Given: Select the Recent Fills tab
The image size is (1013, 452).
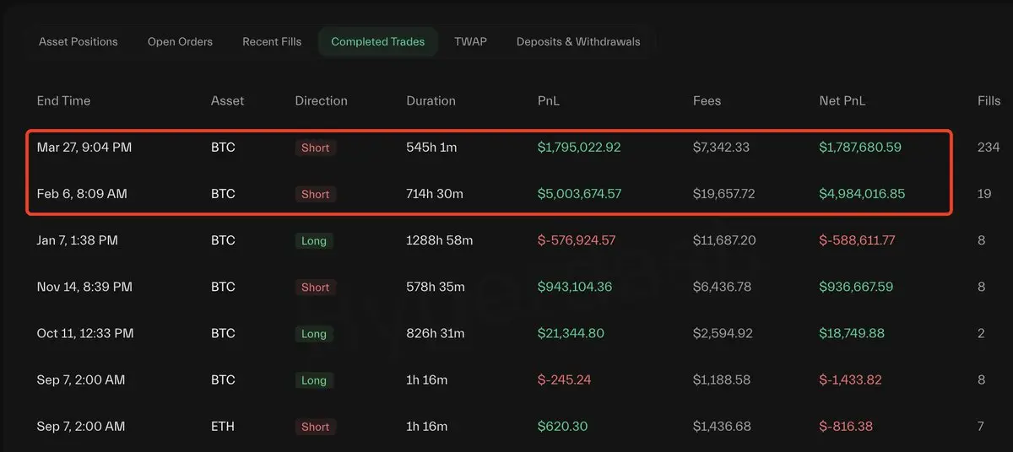Looking at the screenshot, I should tap(272, 41).
